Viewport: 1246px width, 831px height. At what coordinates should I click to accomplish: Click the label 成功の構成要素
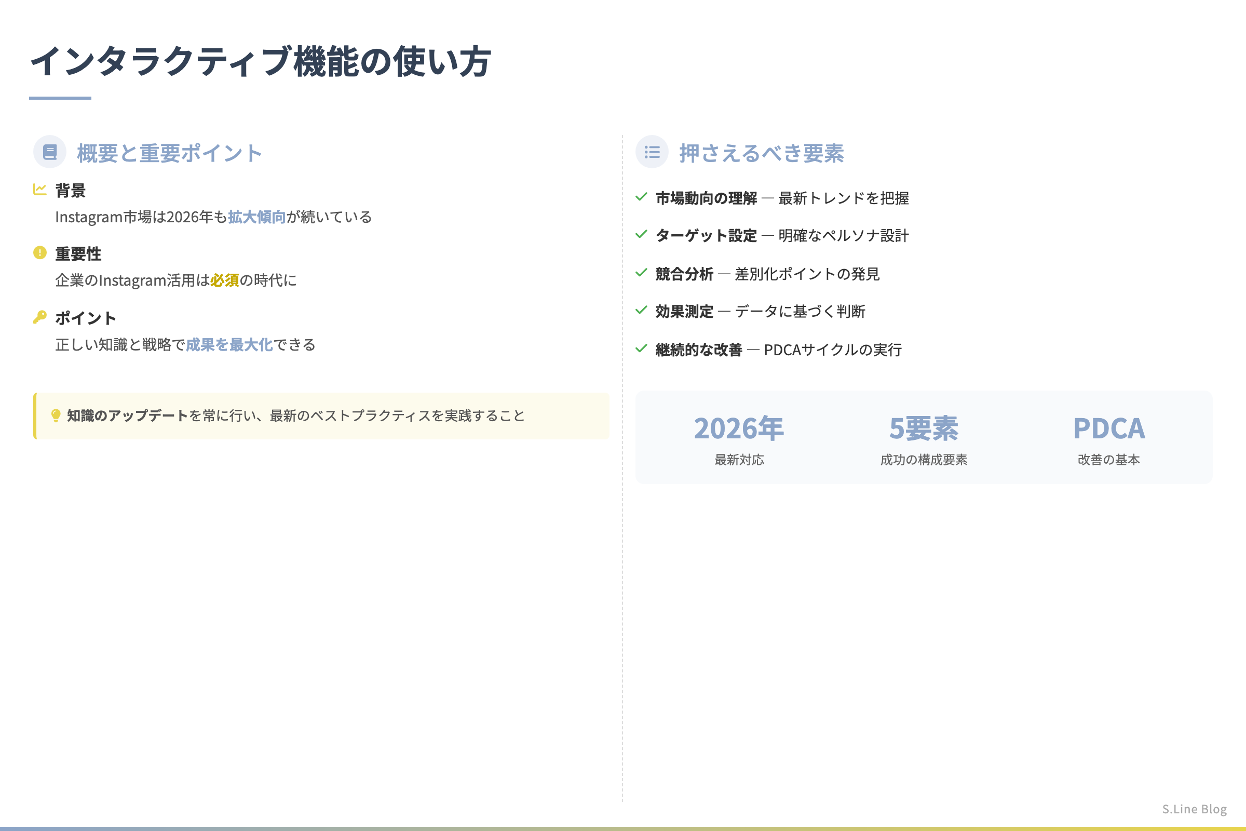(924, 460)
